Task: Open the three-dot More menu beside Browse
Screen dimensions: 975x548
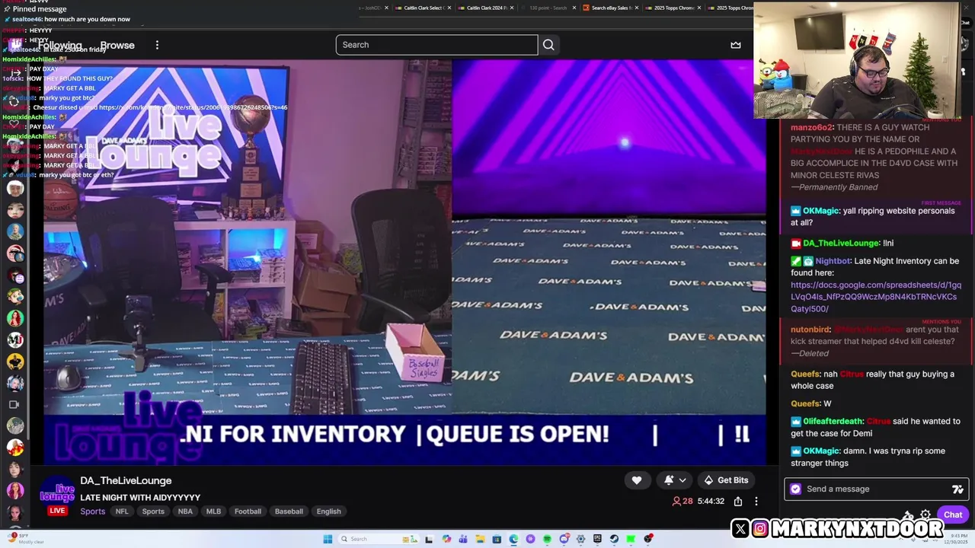Action: point(157,45)
